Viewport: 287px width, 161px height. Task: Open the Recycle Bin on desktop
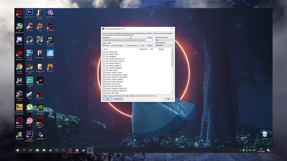(265, 135)
